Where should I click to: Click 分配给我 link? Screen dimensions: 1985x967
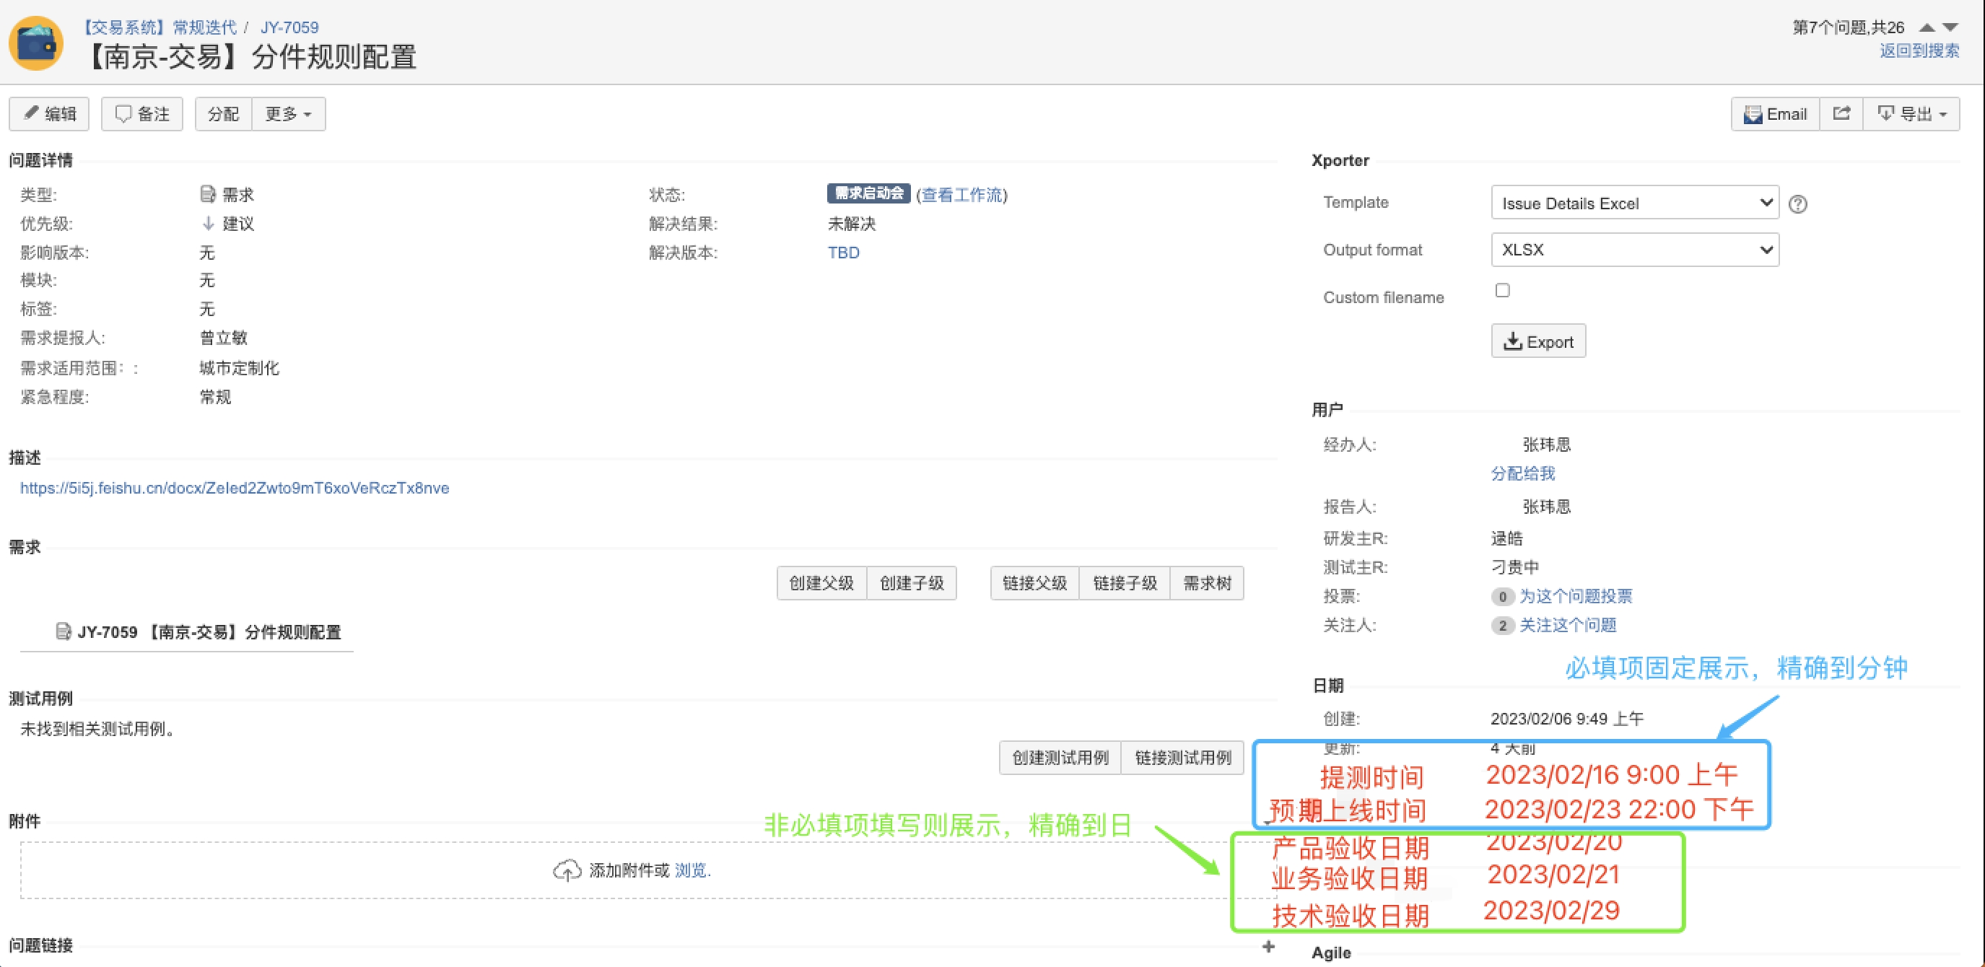pos(1522,473)
